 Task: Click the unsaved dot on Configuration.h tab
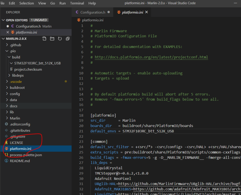click(x=109, y=12)
